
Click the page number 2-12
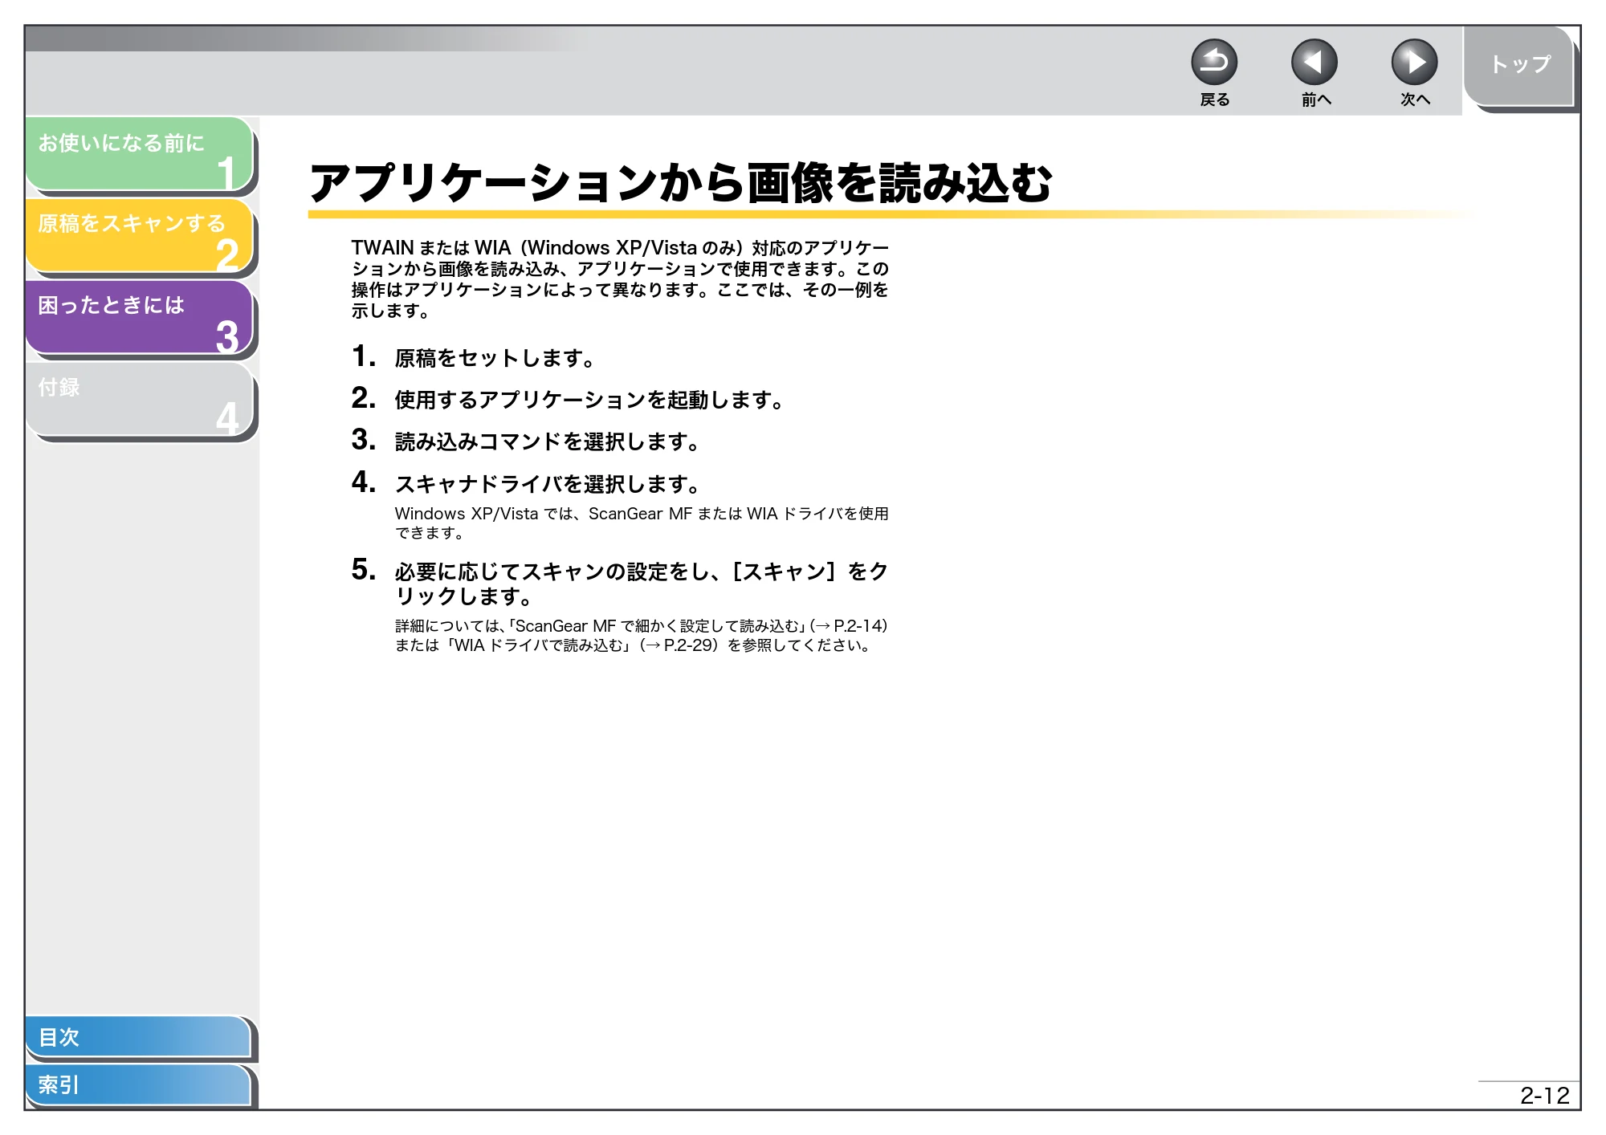coord(1544,1096)
